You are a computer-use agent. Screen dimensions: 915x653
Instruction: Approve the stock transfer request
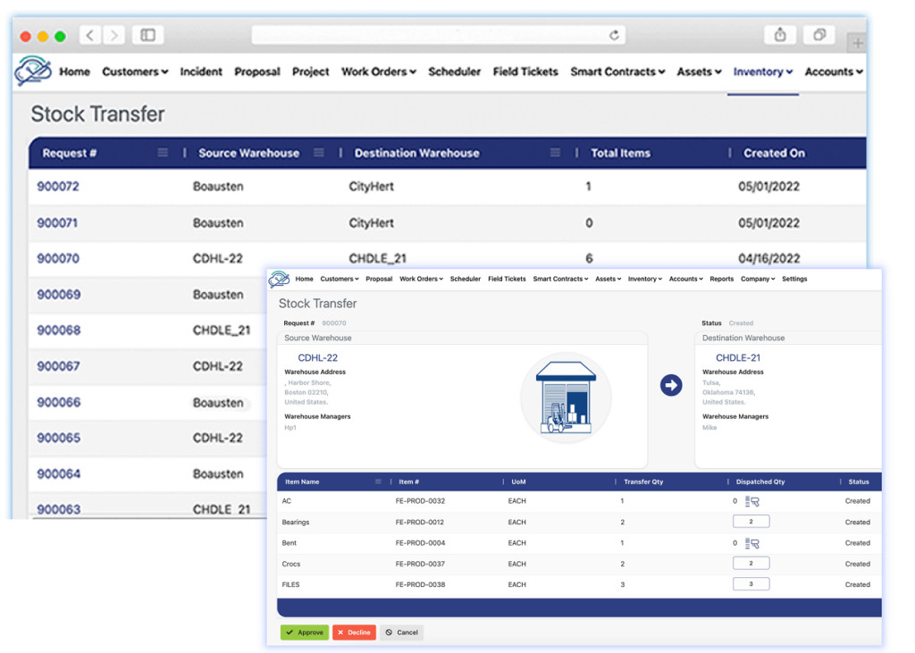[305, 632]
